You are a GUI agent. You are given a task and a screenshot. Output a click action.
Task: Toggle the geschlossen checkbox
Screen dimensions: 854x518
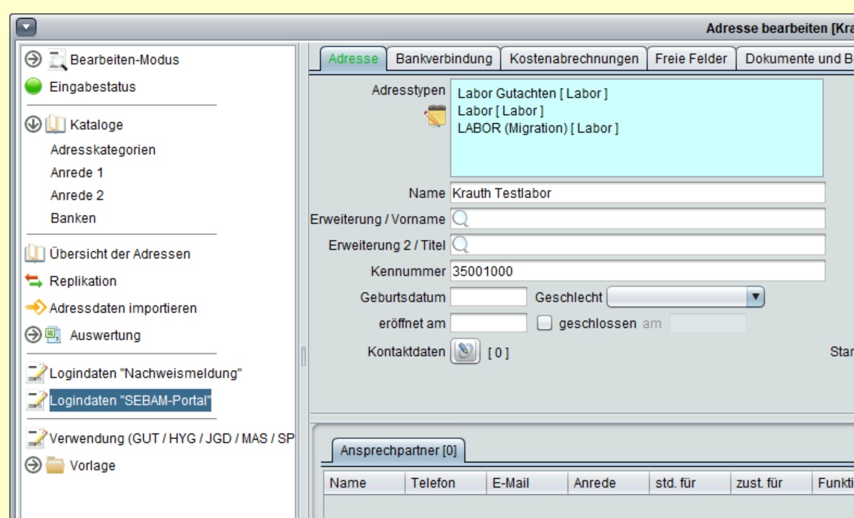[544, 323]
